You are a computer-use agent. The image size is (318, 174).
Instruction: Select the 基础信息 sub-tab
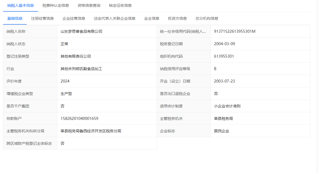(15, 18)
